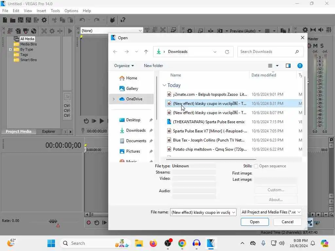Select Documents in navigation pane
Viewport: 335px width, 251px height.
tap(136, 141)
